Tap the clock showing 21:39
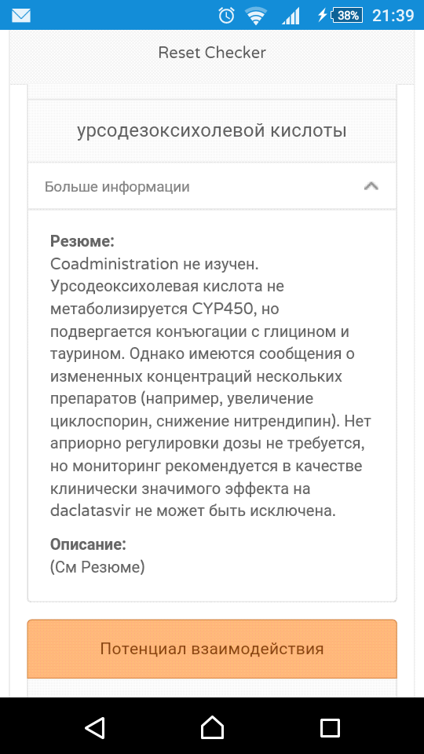 [x=393, y=16]
